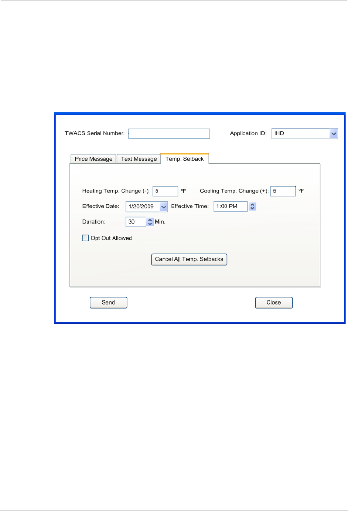Click the Send button
The width and height of the screenshot is (348, 511).
click(x=109, y=303)
